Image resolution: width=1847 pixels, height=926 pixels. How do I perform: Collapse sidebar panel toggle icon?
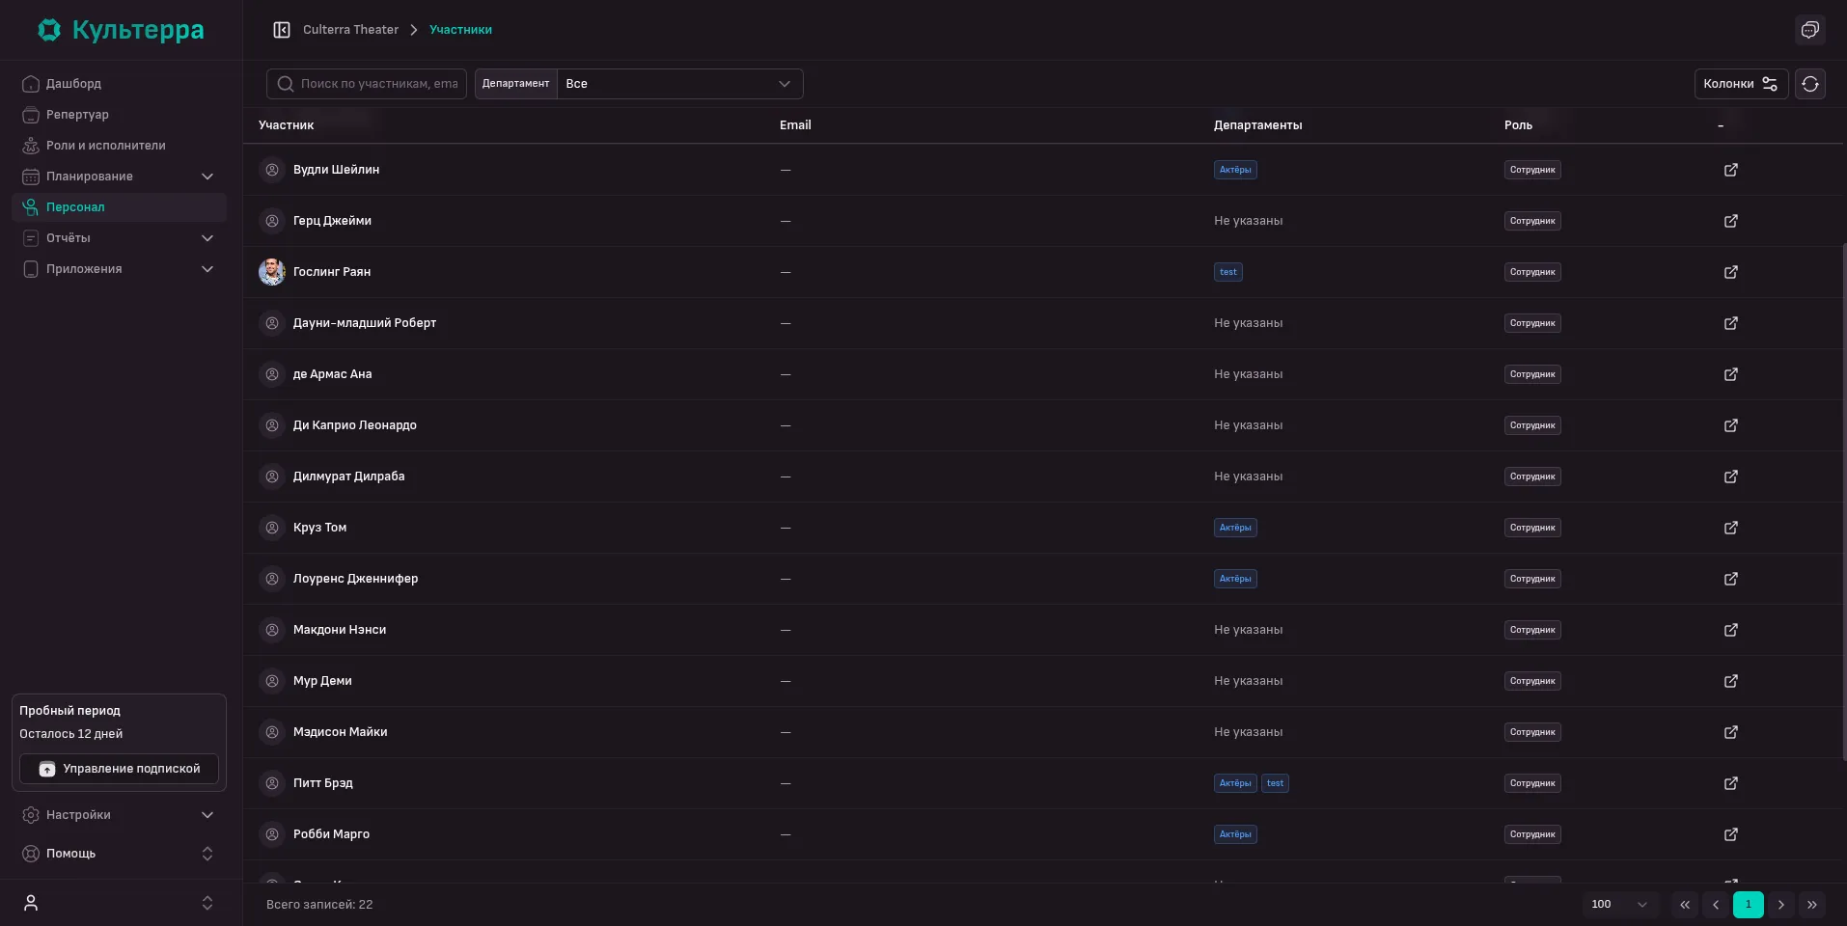282,30
